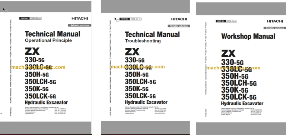
Task: Click model 350H-5G on Troubleshooting cover
Action: click(137, 74)
